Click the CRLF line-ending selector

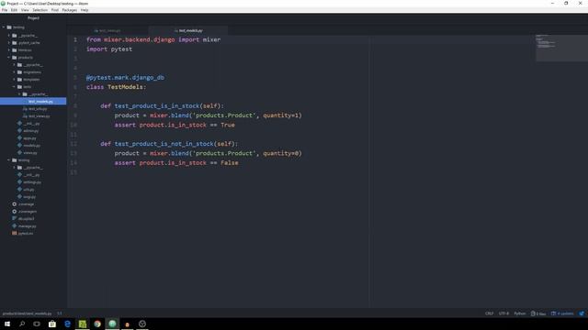(489, 313)
